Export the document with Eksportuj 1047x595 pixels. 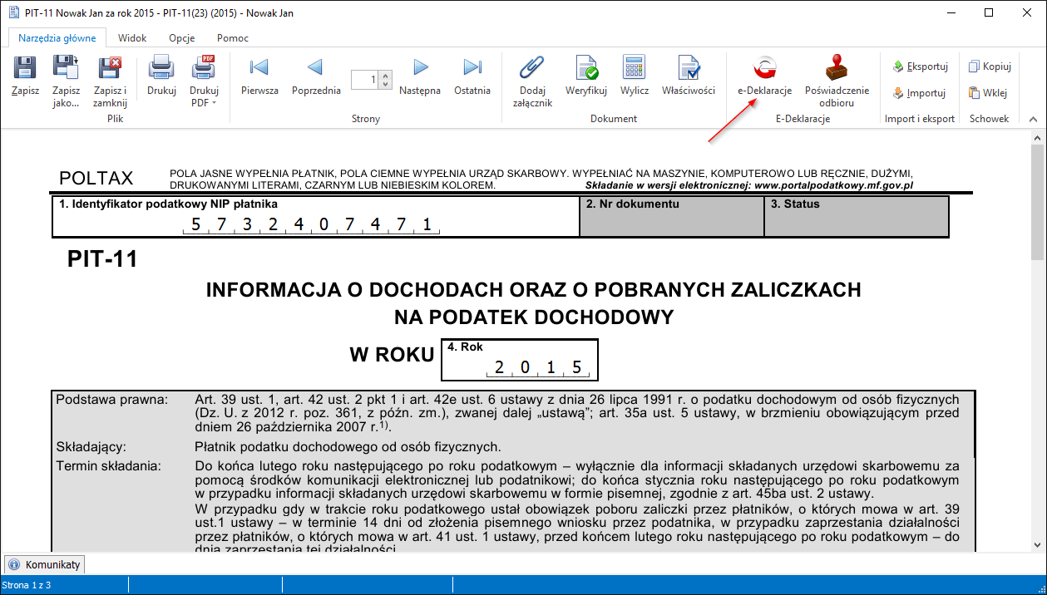point(919,66)
